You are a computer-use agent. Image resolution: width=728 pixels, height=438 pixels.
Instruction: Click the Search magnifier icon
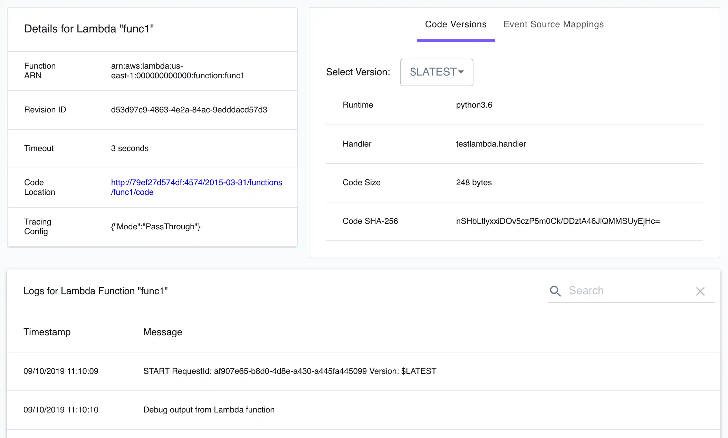[555, 291]
